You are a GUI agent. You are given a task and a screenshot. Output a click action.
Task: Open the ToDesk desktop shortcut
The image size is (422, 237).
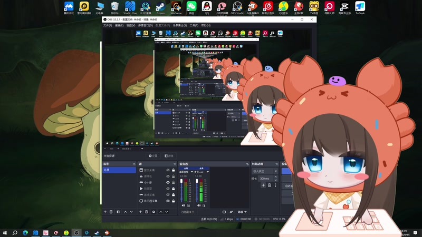click(x=360, y=8)
